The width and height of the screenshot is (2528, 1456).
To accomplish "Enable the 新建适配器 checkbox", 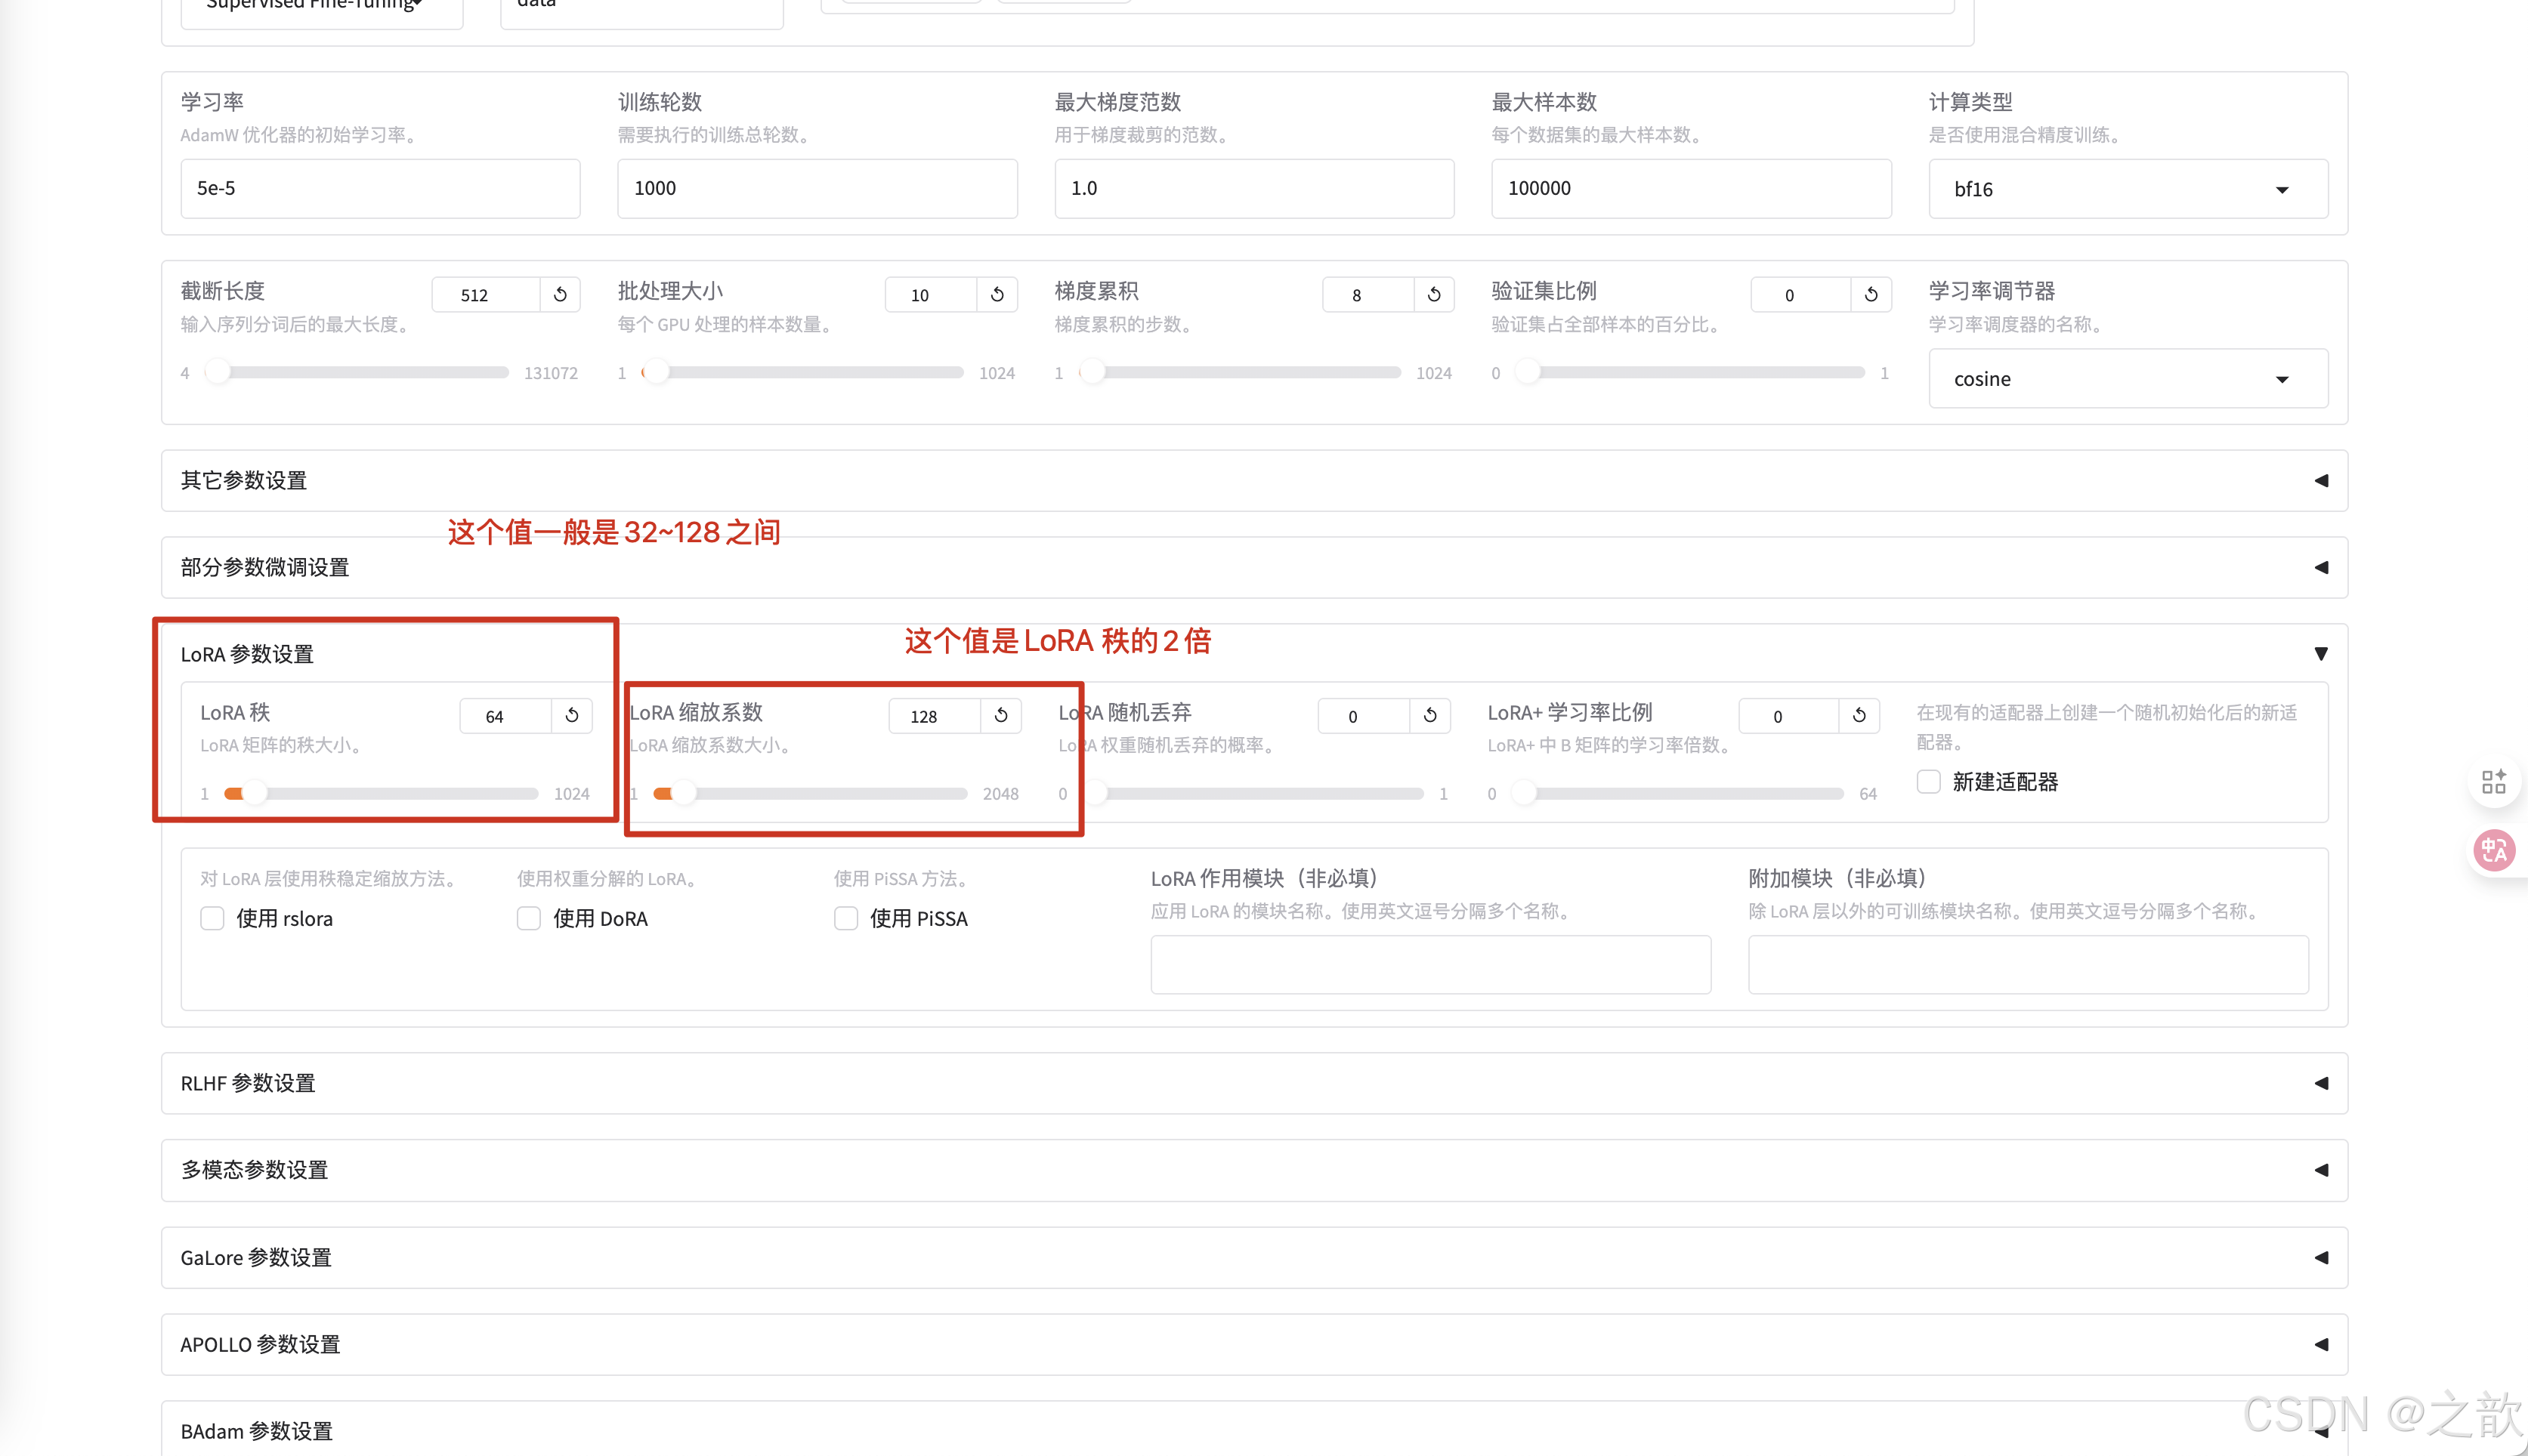I will pyautogui.click(x=1929, y=782).
